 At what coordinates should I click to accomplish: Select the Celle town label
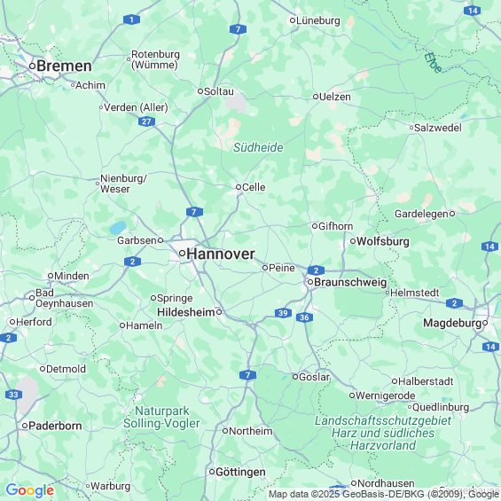(254, 187)
